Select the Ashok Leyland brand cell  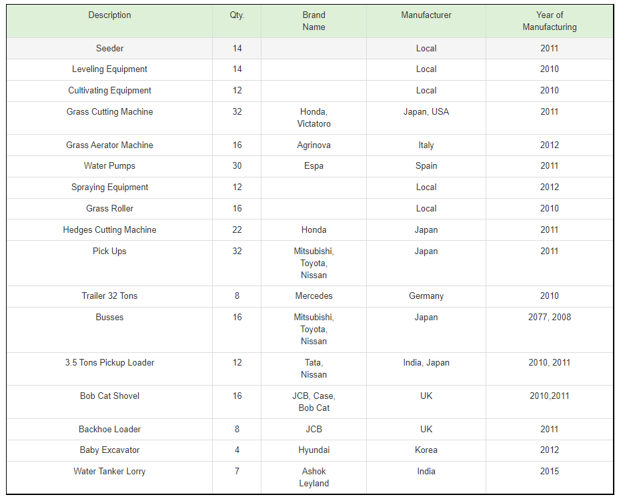[x=314, y=478]
